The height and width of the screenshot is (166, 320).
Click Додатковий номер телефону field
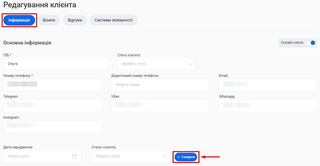click(x=160, y=85)
